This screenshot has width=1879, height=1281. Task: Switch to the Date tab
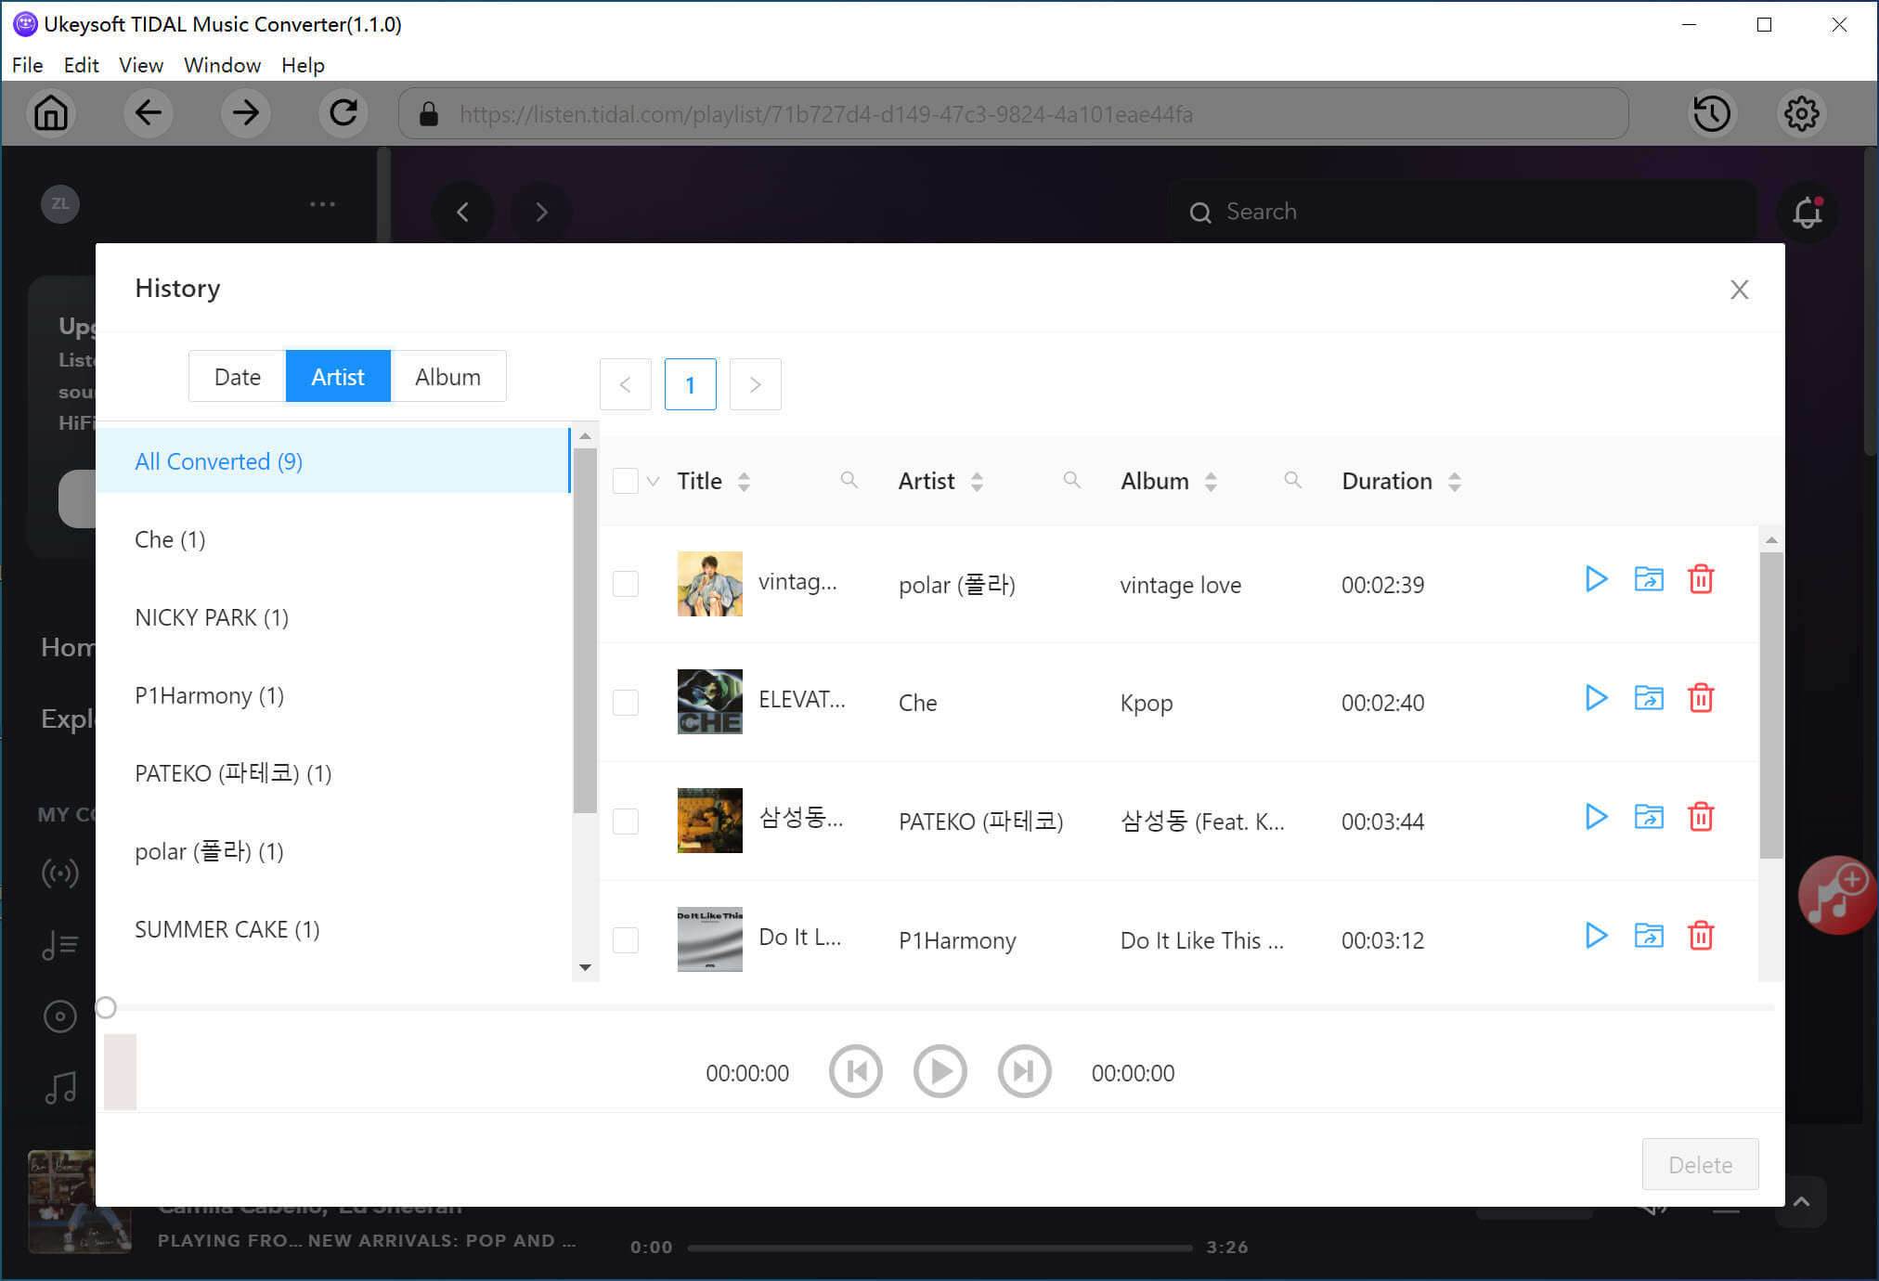click(x=238, y=377)
